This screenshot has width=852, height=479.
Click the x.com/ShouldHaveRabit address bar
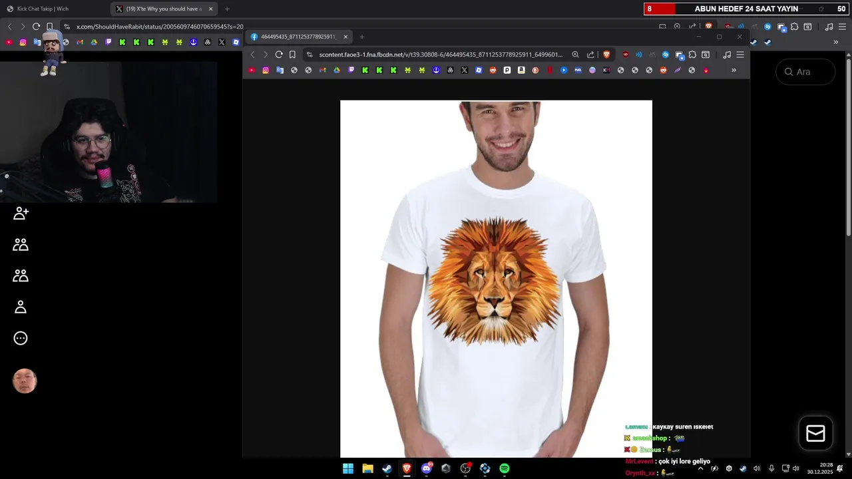tap(160, 27)
